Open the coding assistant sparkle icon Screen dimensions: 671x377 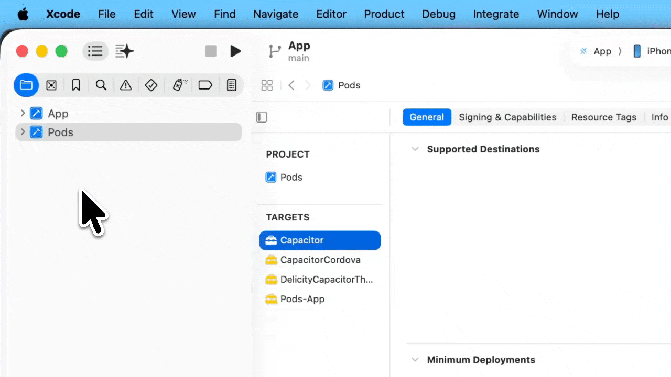[x=125, y=51]
